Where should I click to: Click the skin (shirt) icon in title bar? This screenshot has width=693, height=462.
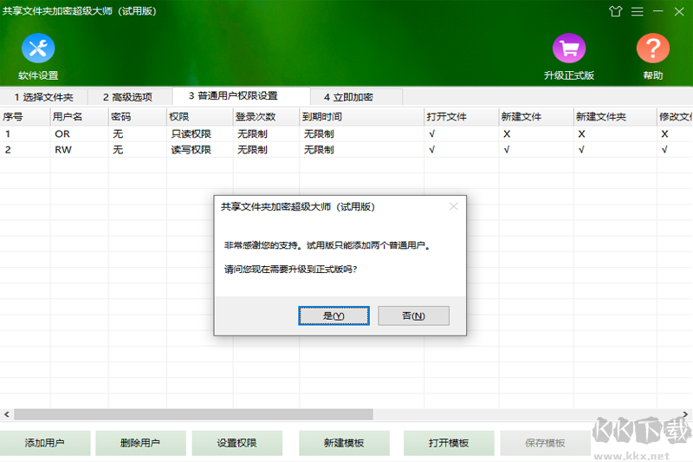pos(615,11)
